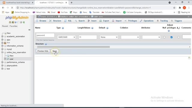
Task: Open the Privileges tab
Action: click(131, 21)
